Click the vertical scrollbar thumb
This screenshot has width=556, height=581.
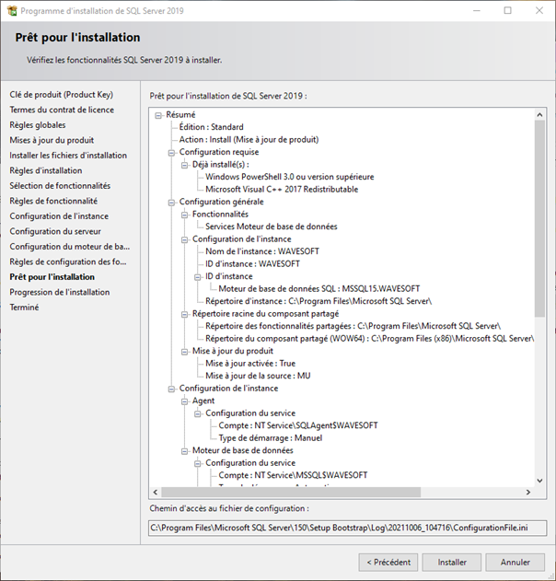click(539, 218)
